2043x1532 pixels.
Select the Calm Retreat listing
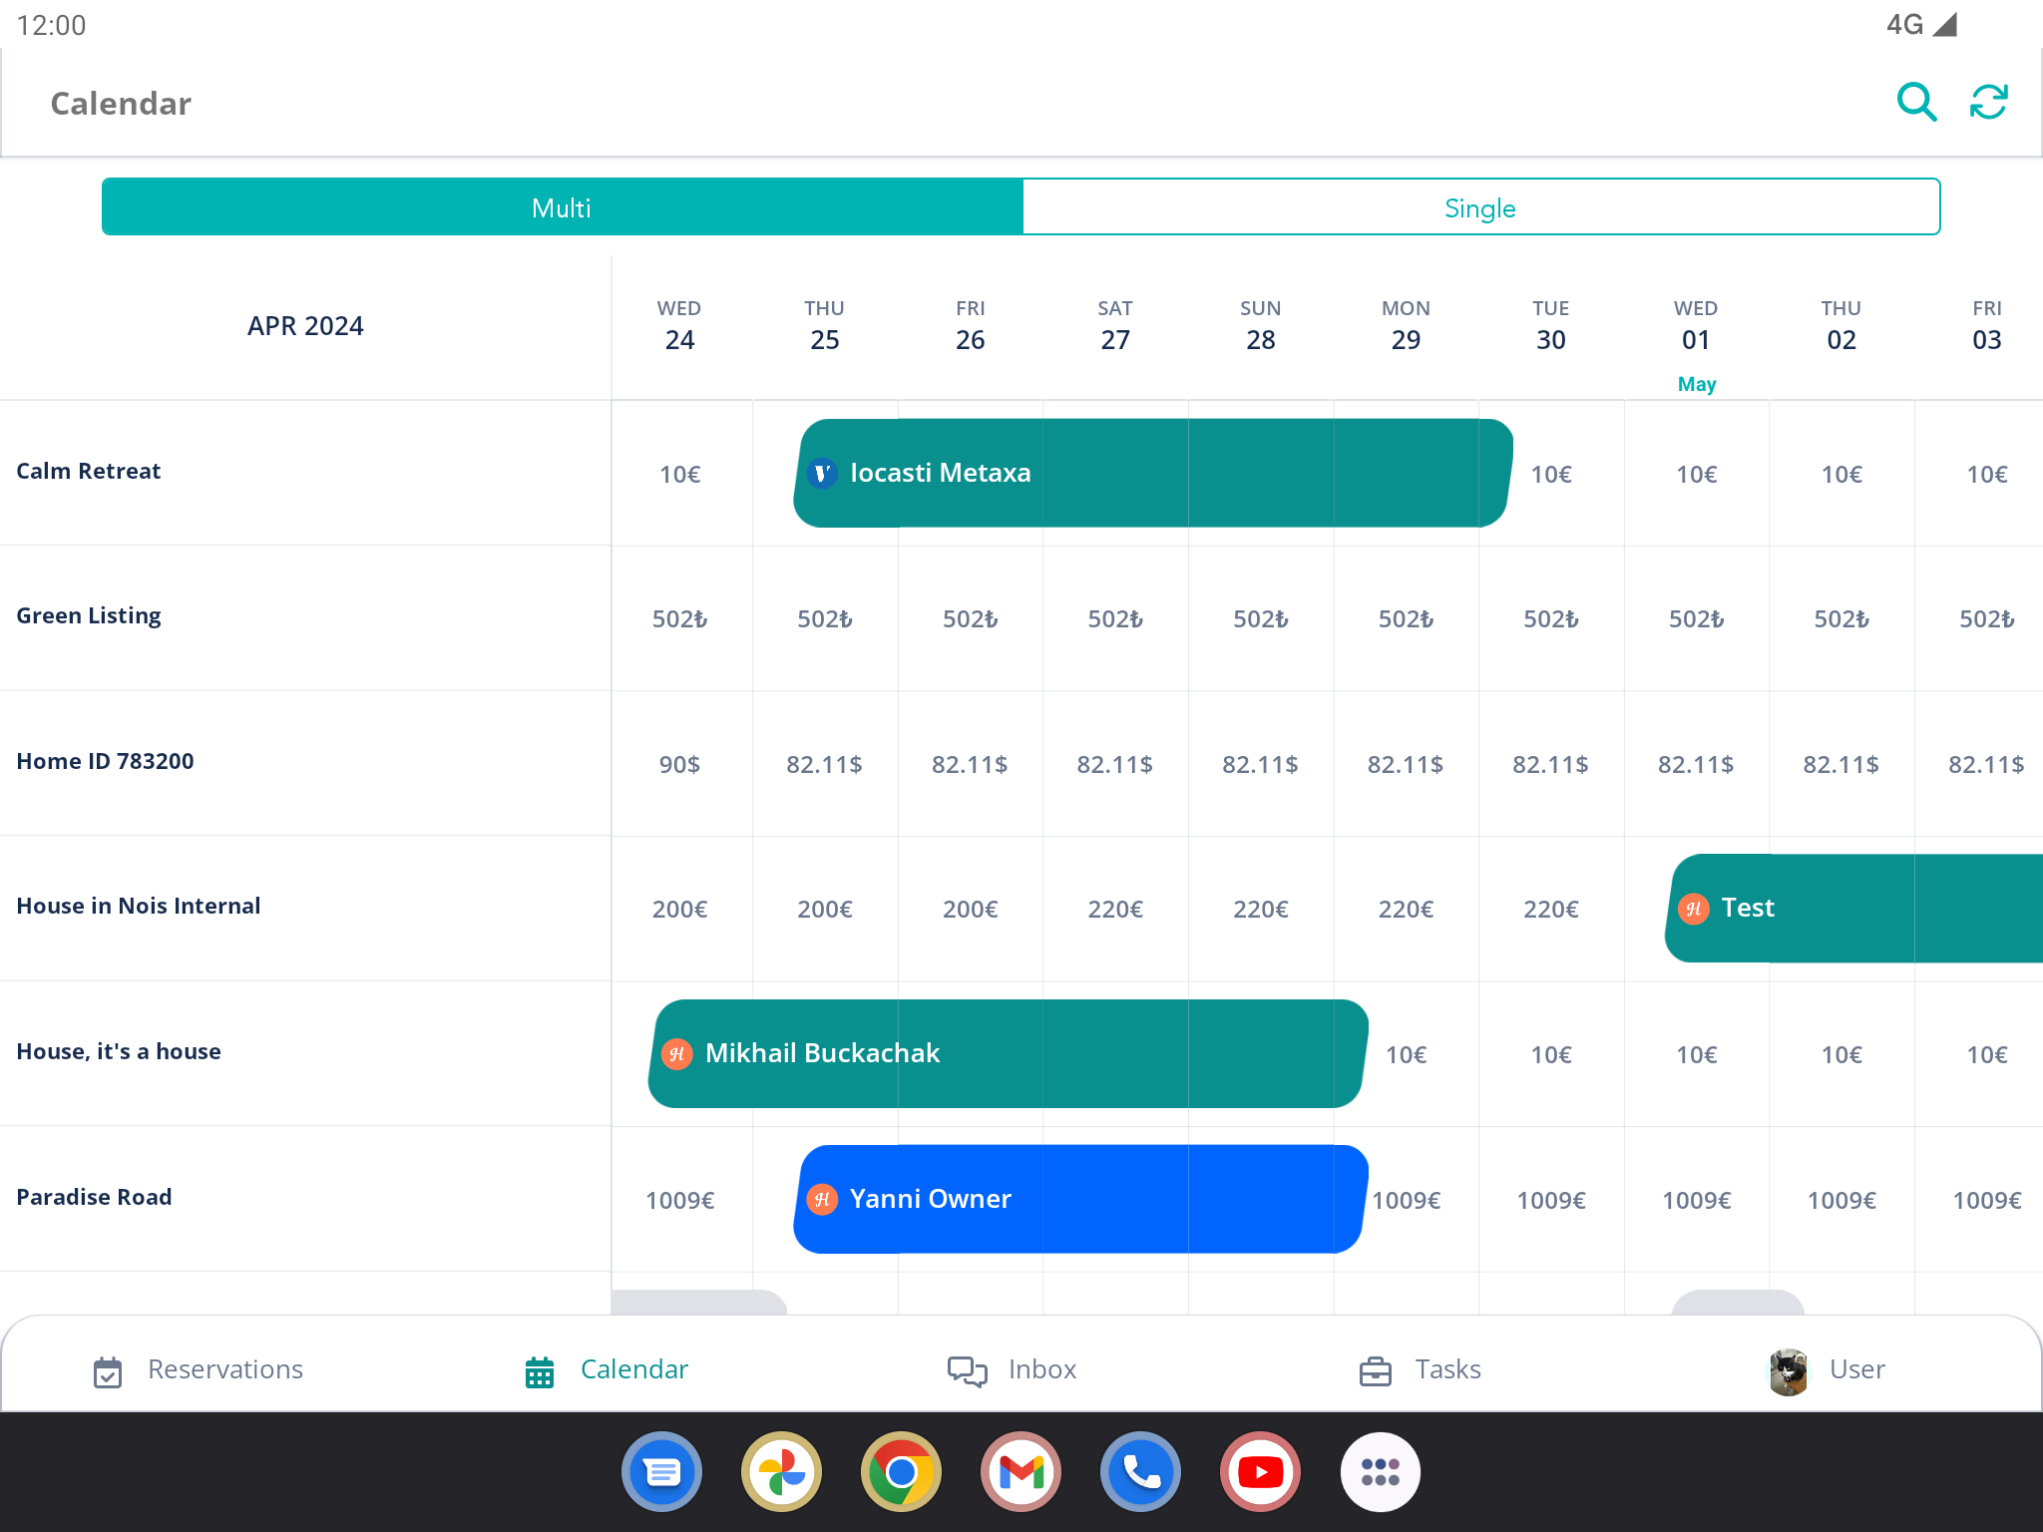(x=89, y=471)
